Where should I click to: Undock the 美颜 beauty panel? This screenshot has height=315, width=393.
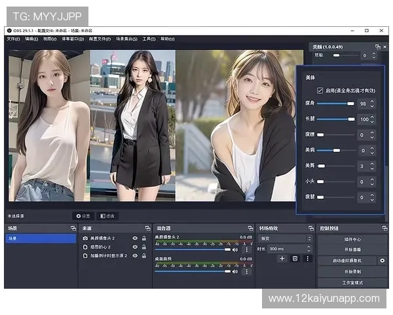377,47
